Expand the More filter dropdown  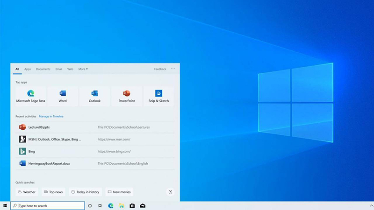pos(83,69)
